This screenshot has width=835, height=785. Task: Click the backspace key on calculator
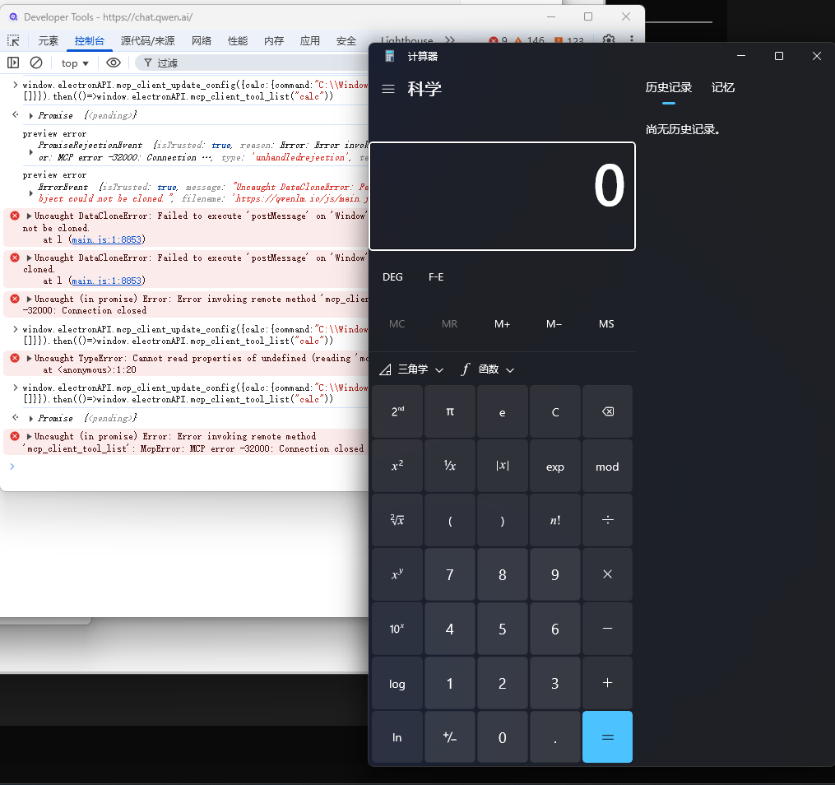pyautogui.click(x=608, y=411)
